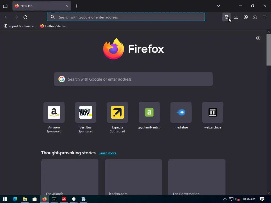The height and width of the screenshot is (203, 271).
Task: Open Microsoft Store from taskbar
Action: click(35, 199)
